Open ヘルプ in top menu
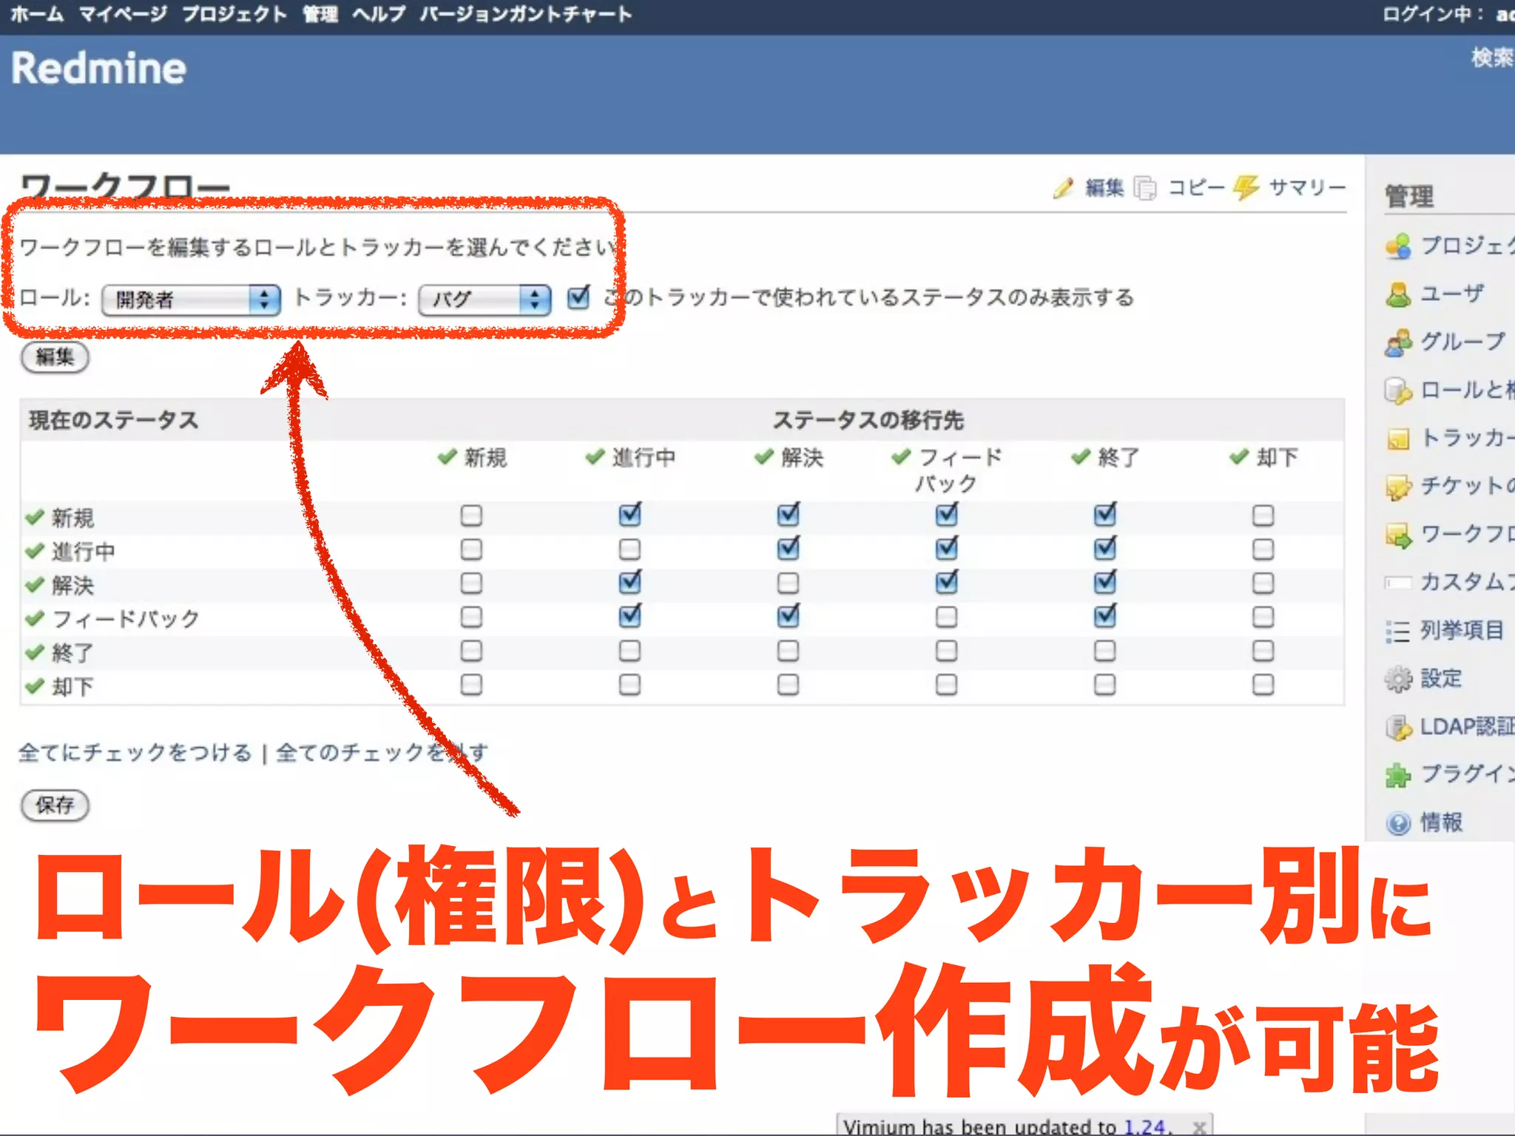 [379, 14]
